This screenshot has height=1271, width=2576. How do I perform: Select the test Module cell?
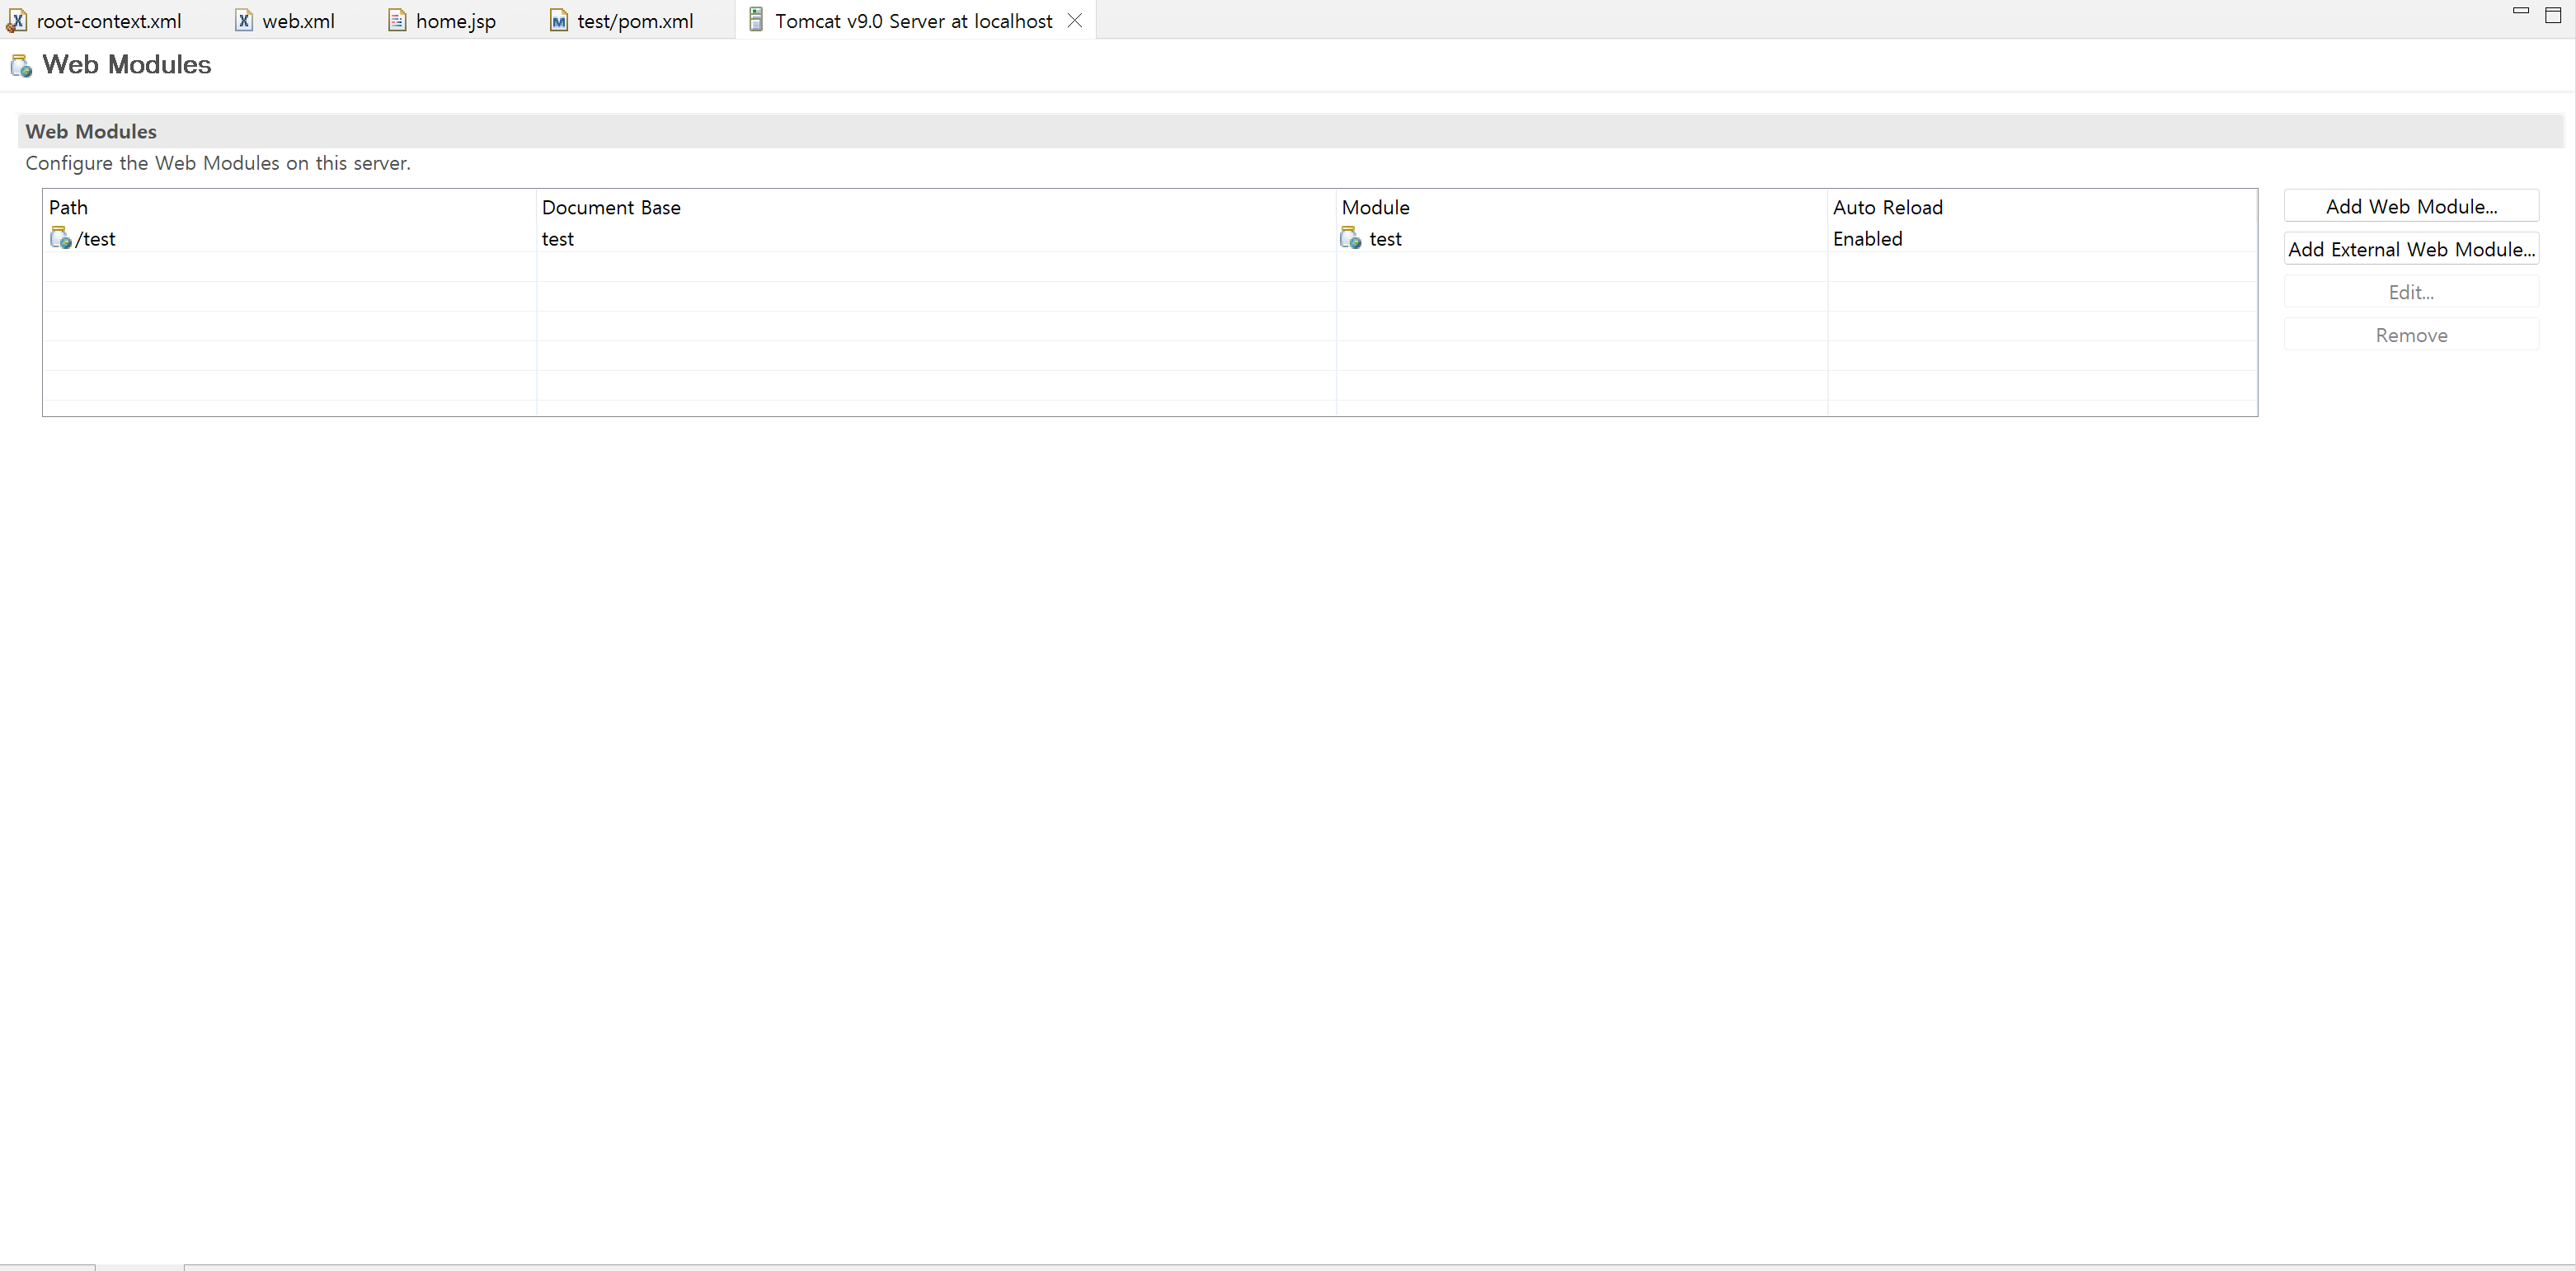click(x=1582, y=239)
